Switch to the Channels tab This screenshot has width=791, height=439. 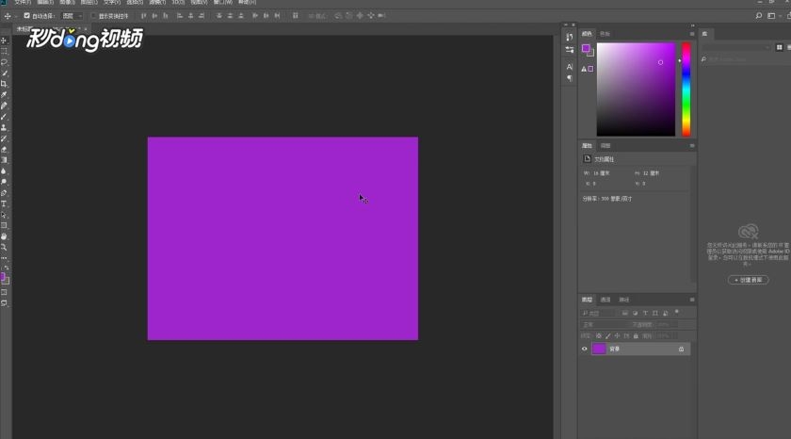(x=605, y=300)
